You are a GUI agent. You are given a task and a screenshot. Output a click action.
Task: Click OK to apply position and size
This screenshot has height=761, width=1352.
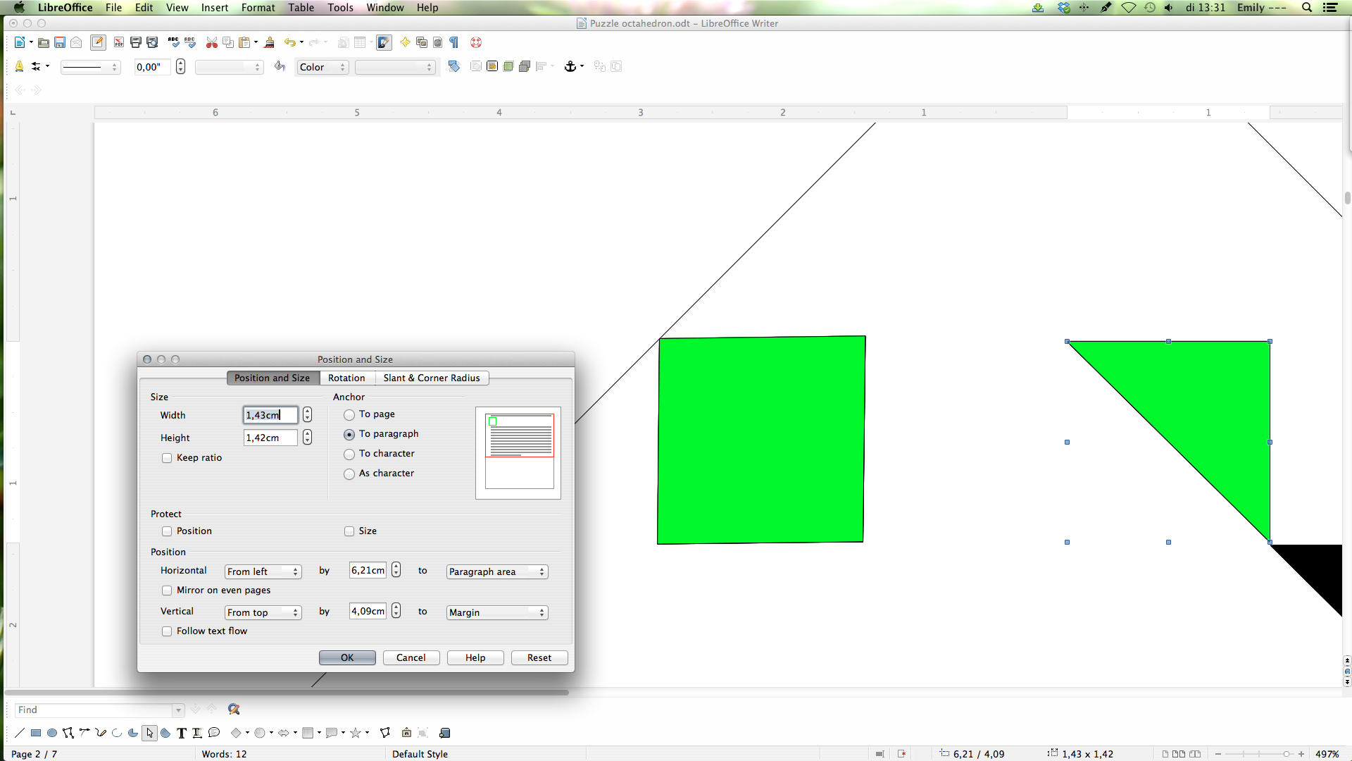[x=347, y=657]
